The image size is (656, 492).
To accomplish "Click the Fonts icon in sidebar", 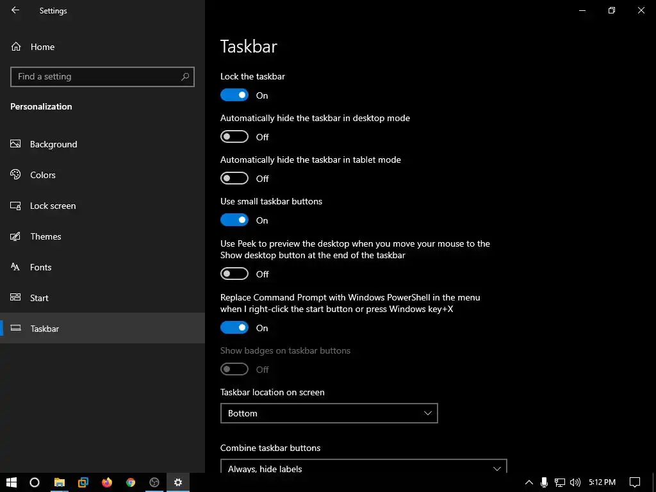I will click(x=15, y=267).
